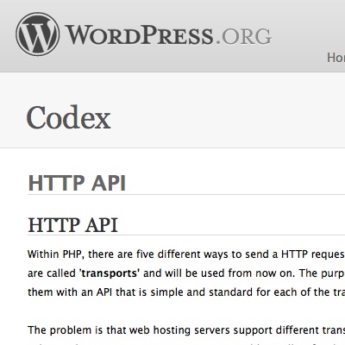Click the line starting "them with an API"

[x=186, y=292]
